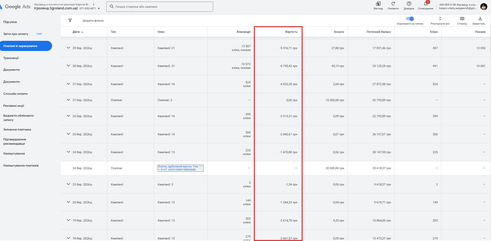Click the Оновити refresh icon

point(393,4)
